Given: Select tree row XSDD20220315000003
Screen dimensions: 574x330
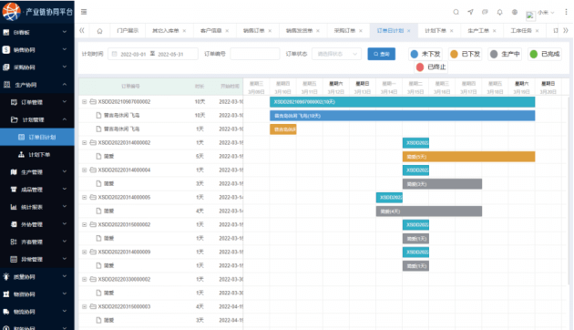Looking at the screenshot, I should 160,306.
